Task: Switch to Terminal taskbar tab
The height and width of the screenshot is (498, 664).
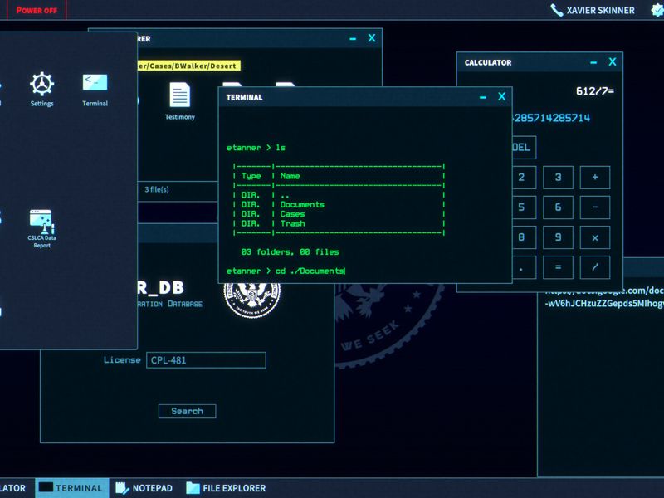Action: (x=72, y=488)
